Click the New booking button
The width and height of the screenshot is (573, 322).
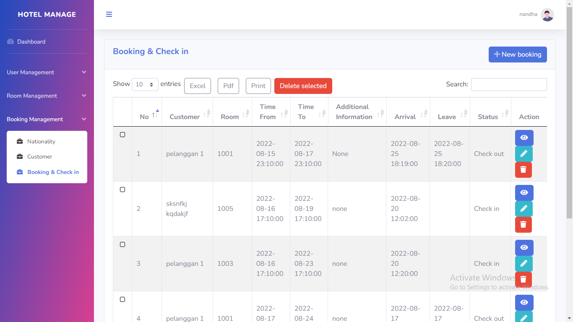tap(517, 55)
